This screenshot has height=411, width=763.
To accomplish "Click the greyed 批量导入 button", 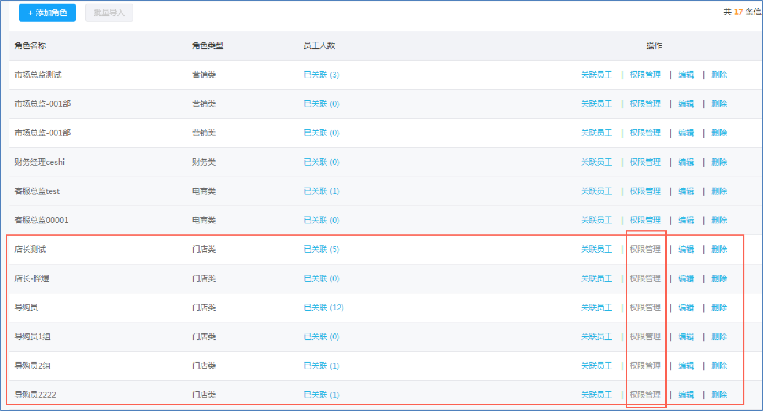I will click(109, 13).
